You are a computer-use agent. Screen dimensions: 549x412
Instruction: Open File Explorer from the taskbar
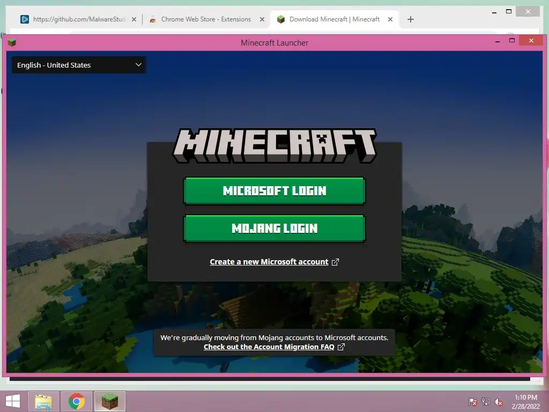click(43, 401)
